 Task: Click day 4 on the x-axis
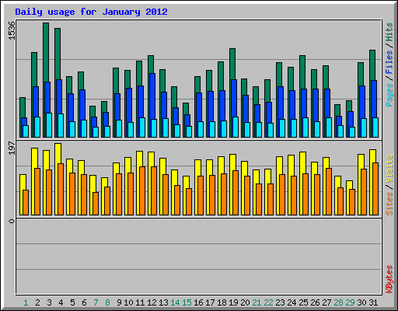[61, 302]
